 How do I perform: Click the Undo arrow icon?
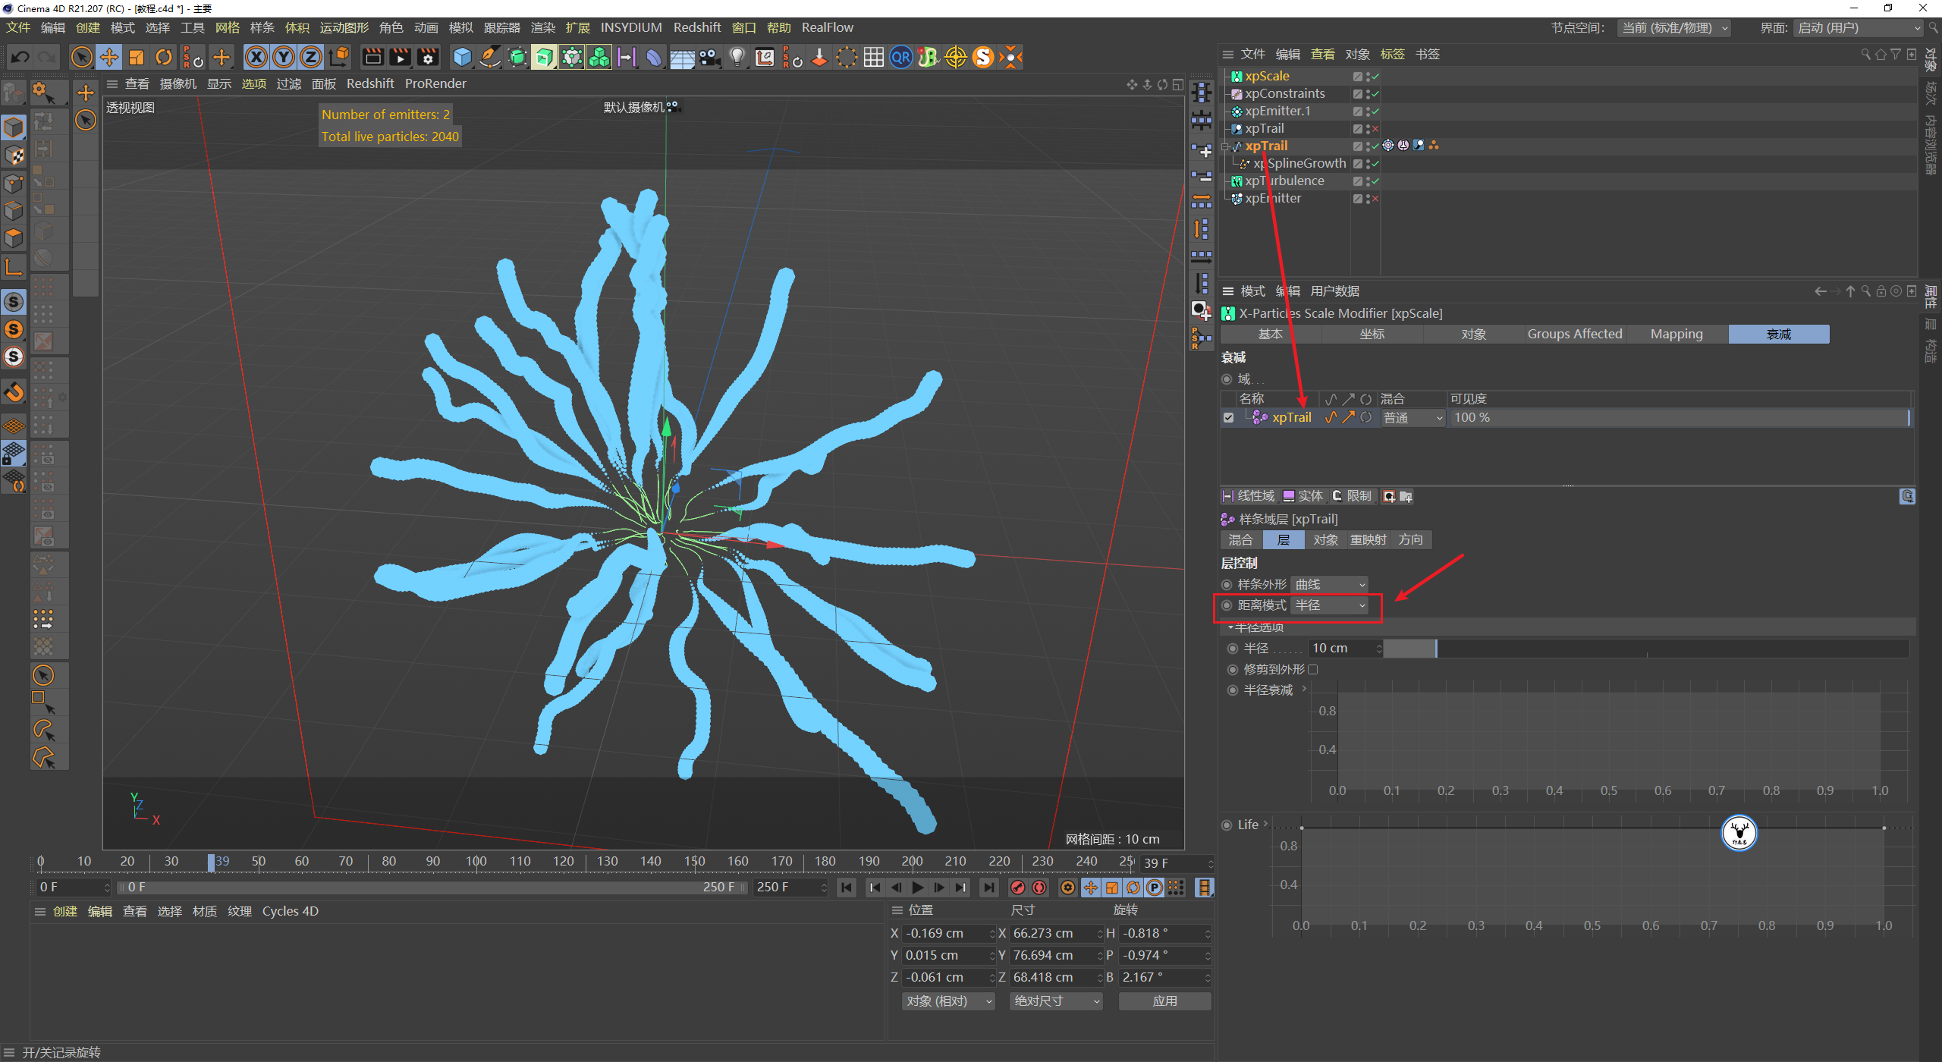coord(20,57)
